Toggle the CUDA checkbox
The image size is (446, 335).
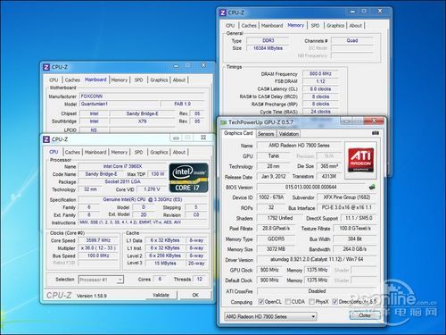pyautogui.click(x=288, y=302)
